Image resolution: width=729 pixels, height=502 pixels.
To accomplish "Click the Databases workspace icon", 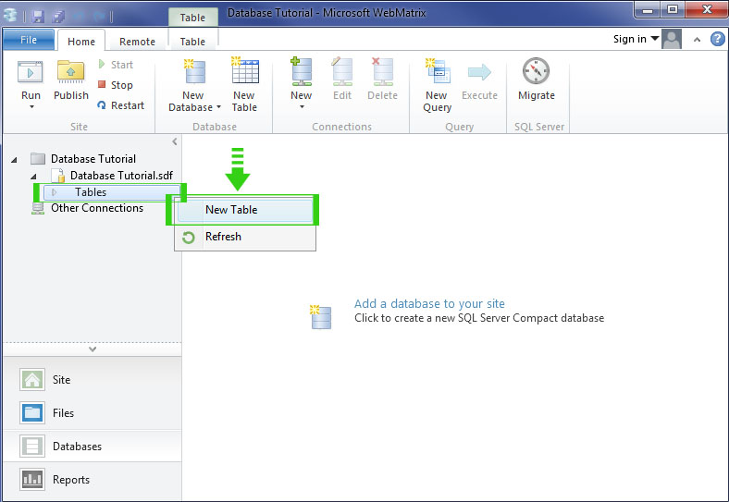I will coord(32,447).
